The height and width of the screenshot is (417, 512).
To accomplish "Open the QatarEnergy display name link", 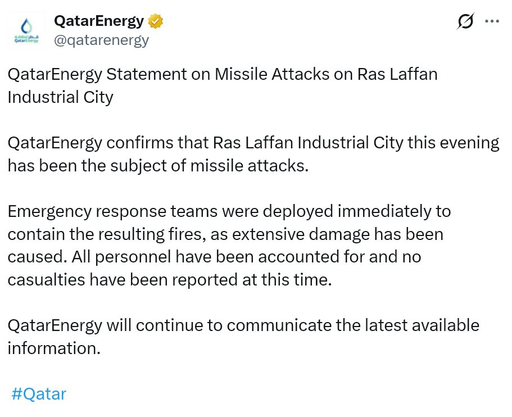I will pos(99,21).
